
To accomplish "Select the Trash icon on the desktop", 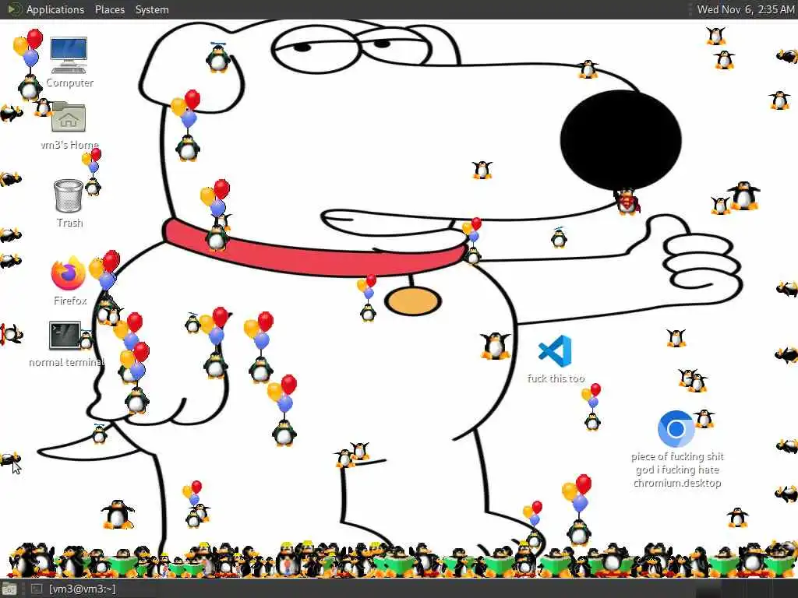I will pyautogui.click(x=69, y=195).
